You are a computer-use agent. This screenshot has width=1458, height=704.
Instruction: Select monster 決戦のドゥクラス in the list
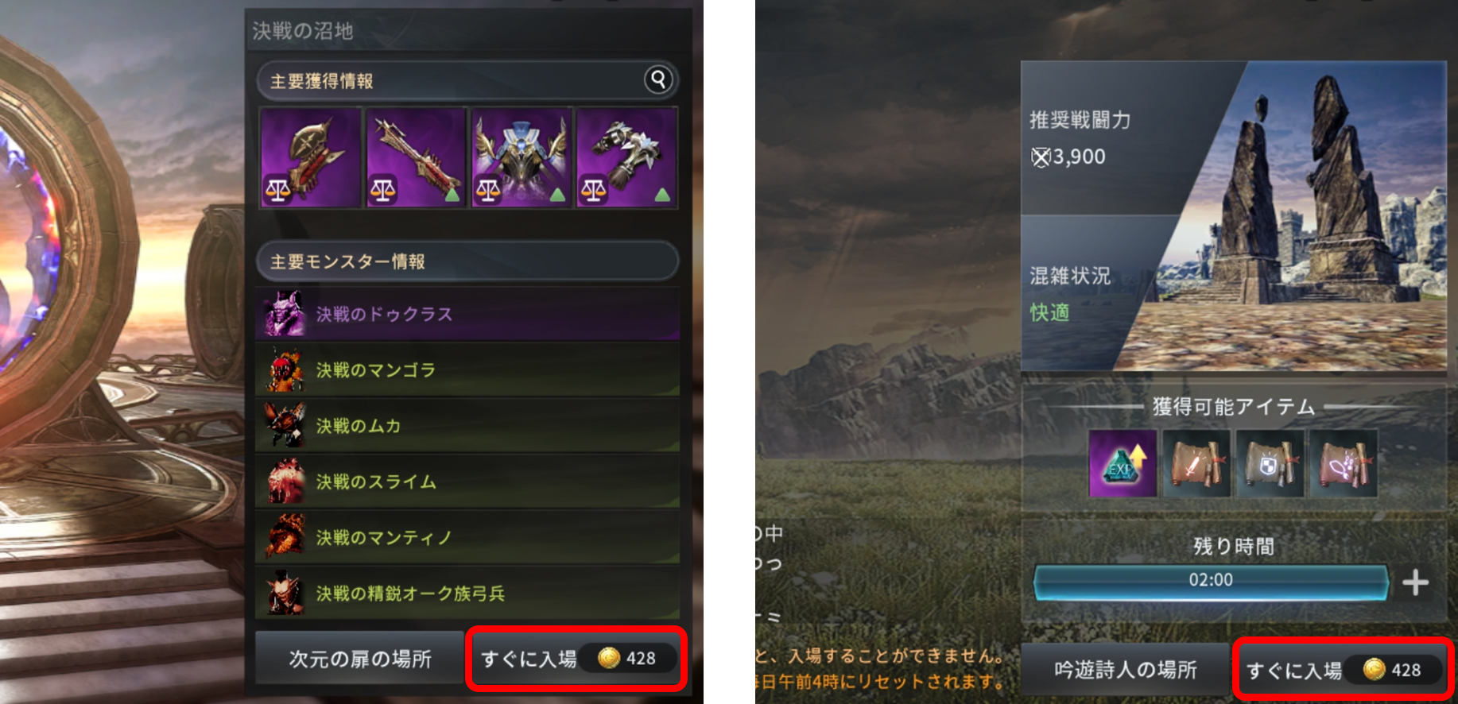[467, 314]
